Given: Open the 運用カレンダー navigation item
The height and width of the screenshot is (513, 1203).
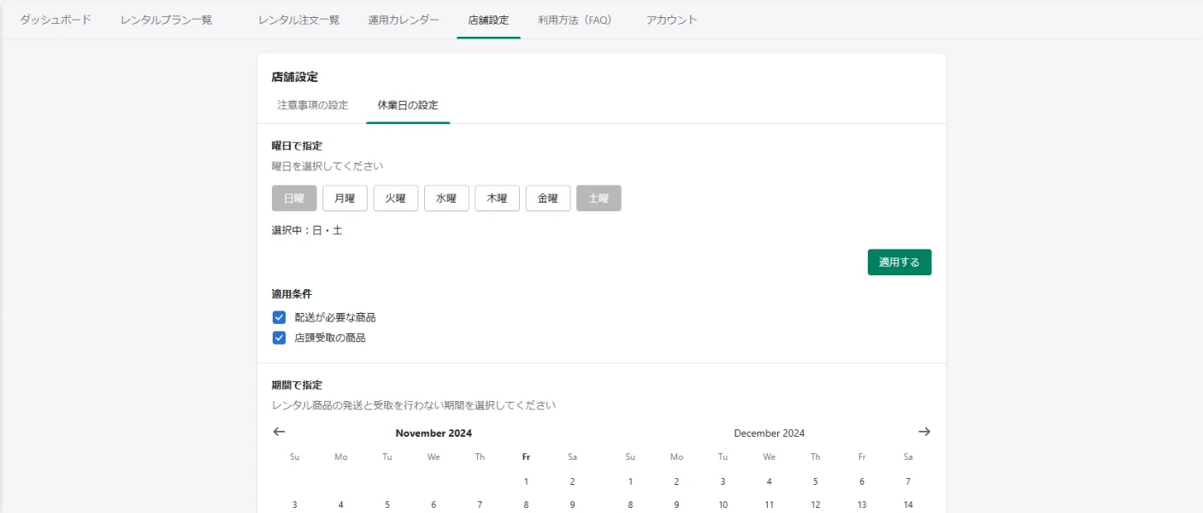Looking at the screenshot, I should [x=403, y=18].
